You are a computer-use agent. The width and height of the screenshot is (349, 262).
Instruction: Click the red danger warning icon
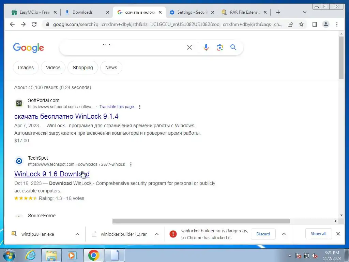click(x=173, y=234)
